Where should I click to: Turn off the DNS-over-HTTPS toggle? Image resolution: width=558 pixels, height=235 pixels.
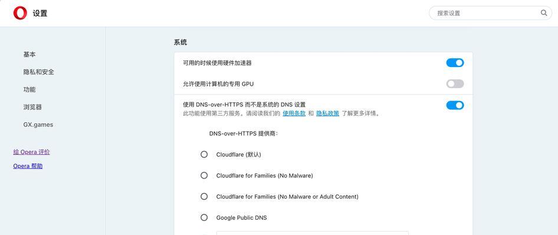click(x=455, y=105)
